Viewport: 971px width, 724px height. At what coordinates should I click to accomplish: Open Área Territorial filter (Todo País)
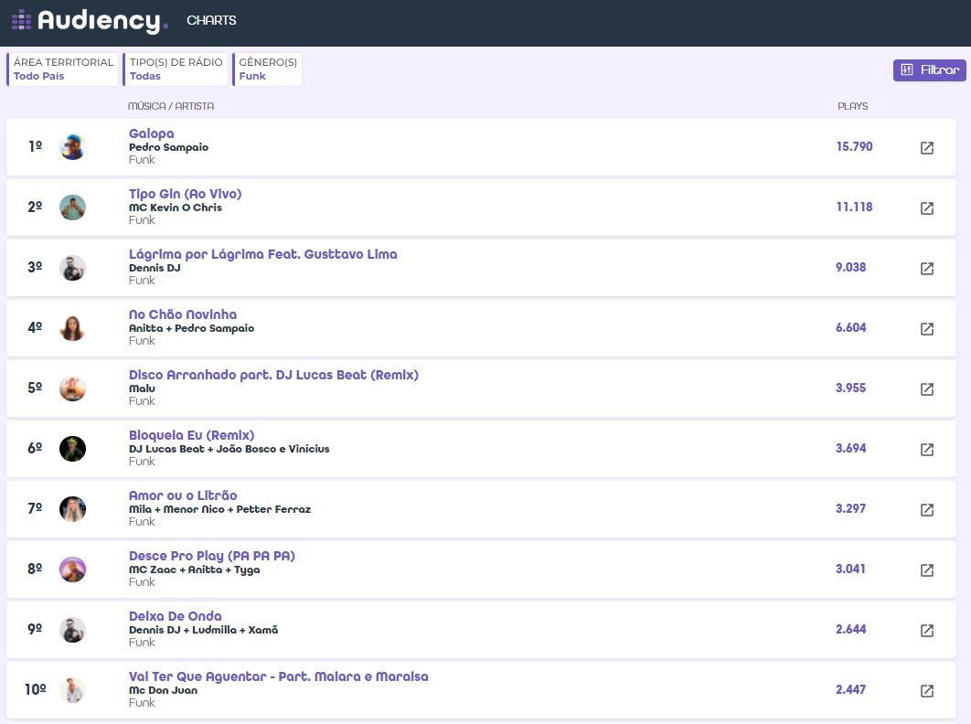62,69
